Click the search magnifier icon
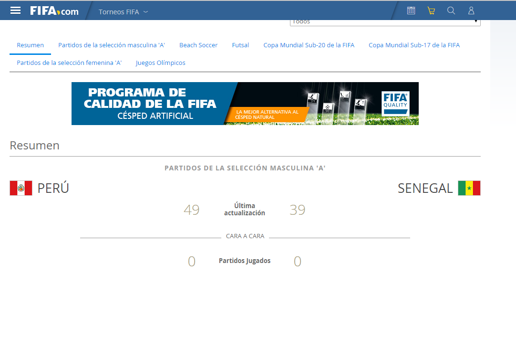516x337 pixels. [451, 11]
